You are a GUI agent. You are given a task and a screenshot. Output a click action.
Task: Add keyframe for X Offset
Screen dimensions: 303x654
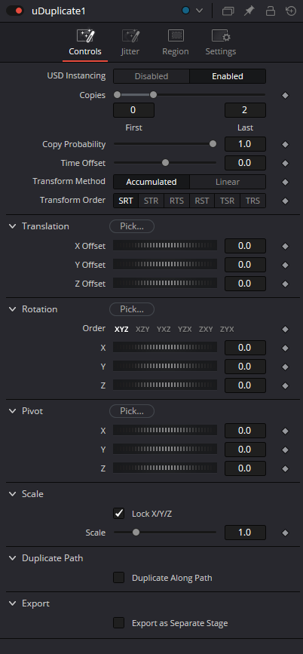285,246
